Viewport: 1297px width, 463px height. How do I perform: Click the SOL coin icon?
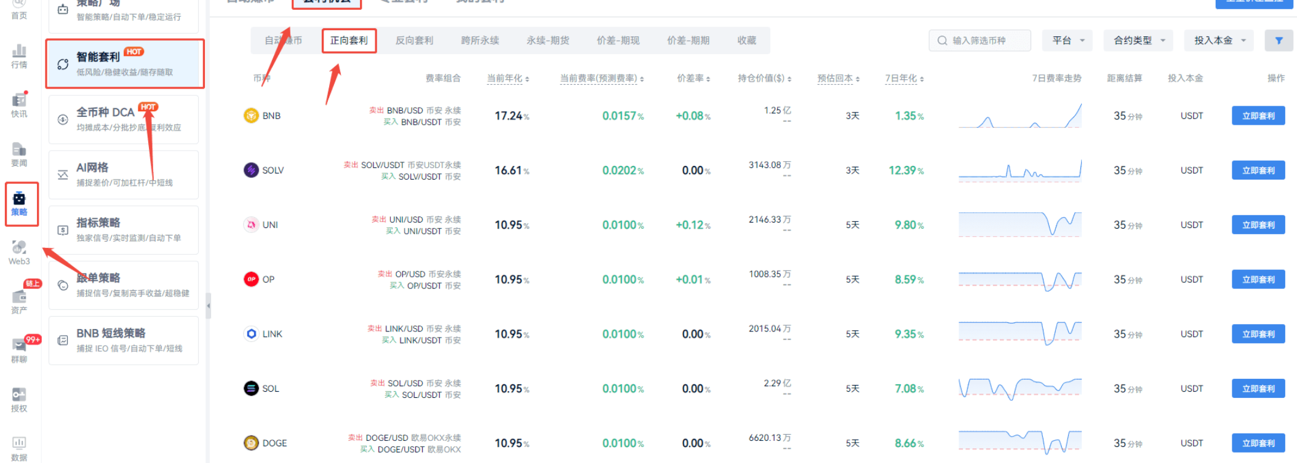251,389
